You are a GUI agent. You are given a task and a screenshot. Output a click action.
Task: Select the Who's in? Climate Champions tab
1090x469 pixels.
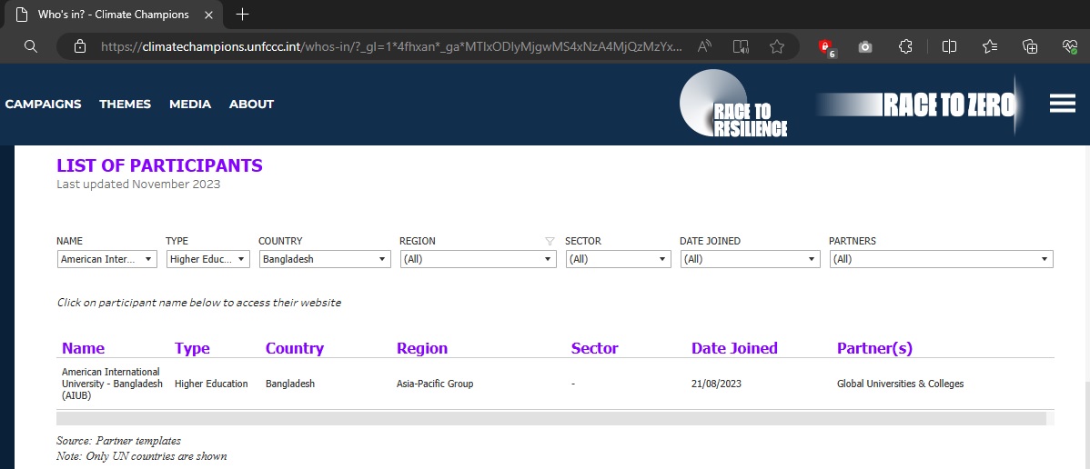(x=115, y=15)
